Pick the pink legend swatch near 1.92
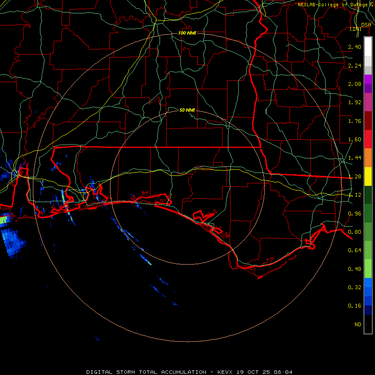The image size is (375, 375). click(x=368, y=102)
